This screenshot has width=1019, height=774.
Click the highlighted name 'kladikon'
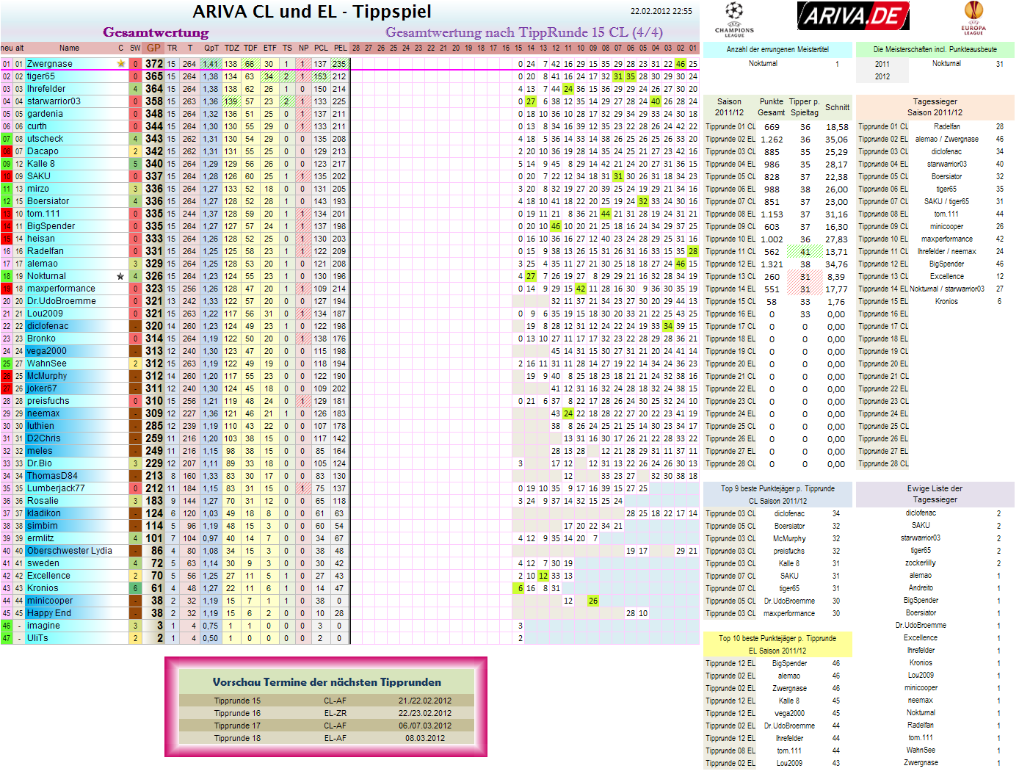click(x=43, y=513)
